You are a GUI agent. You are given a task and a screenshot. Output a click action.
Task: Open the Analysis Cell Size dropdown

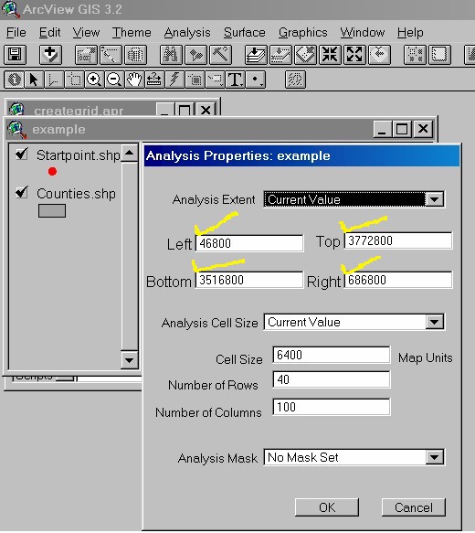point(434,322)
